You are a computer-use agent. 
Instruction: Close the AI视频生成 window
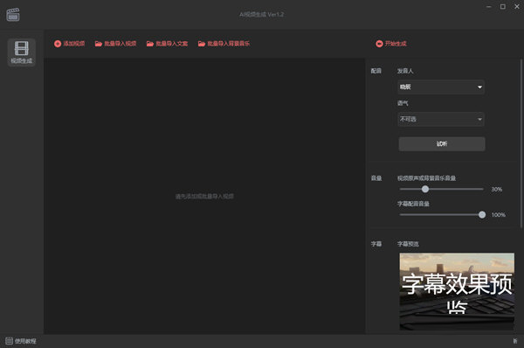coord(517,7)
